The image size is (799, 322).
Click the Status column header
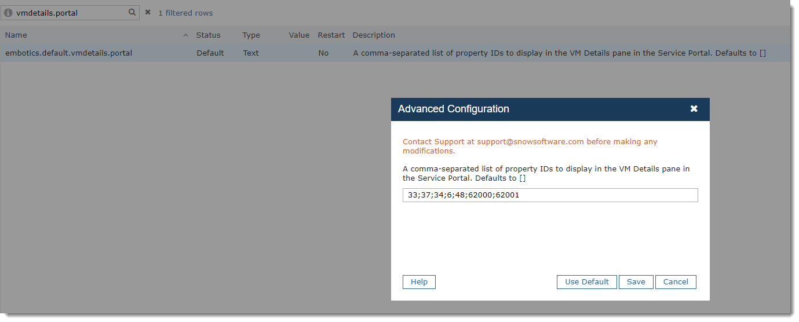[208, 35]
